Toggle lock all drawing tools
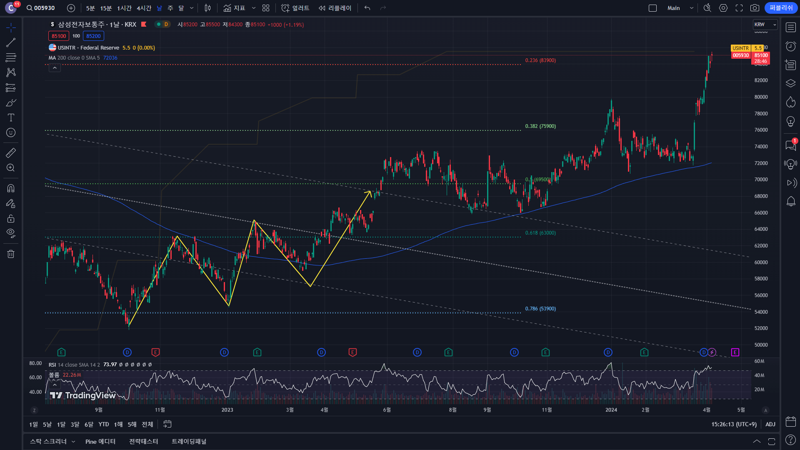Image resolution: width=800 pixels, height=450 pixels. click(11, 219)
